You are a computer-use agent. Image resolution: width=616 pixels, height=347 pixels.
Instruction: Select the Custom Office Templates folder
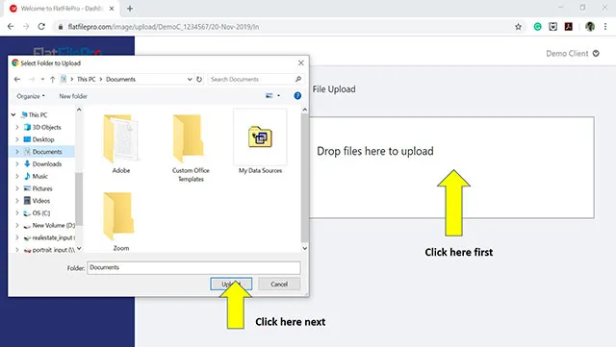(x=191, y=148)
